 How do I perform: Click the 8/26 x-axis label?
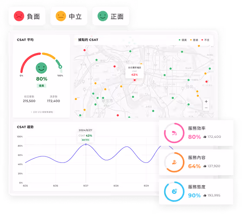click(x=56, y=186)
